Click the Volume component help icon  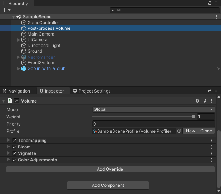coord(197,101)
